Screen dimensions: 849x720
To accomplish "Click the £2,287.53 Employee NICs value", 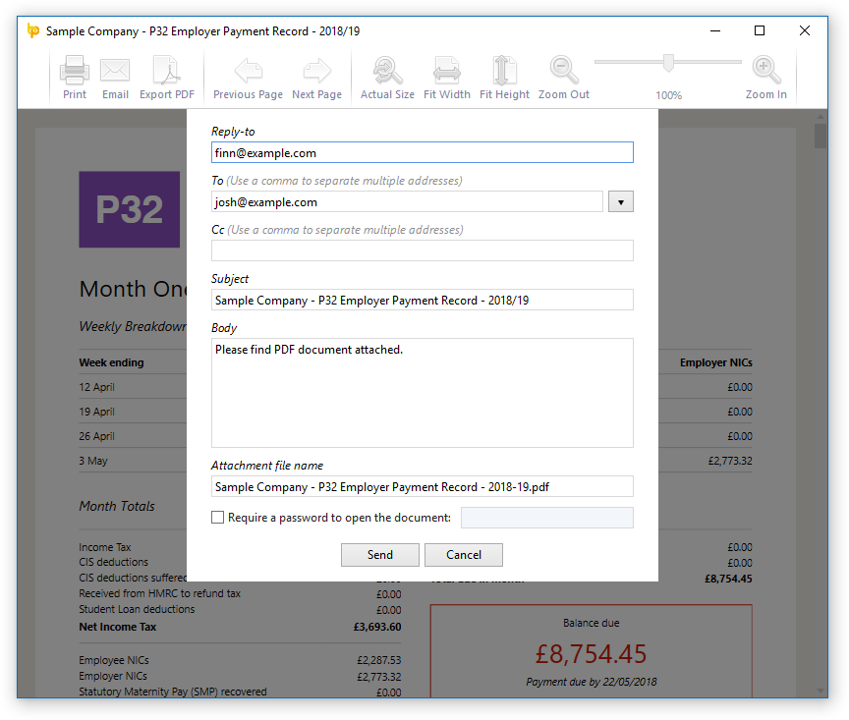I will coord(379,660).
